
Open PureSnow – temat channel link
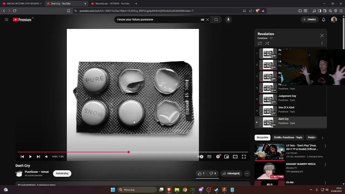tap(37, 172)
